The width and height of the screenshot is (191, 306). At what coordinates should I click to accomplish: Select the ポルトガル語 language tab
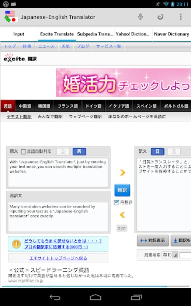176,106
